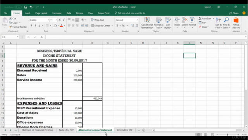This screenshot has height=140, width=248.
Task: Click the Cut scissors icon
Action: (x=10, y=18)
